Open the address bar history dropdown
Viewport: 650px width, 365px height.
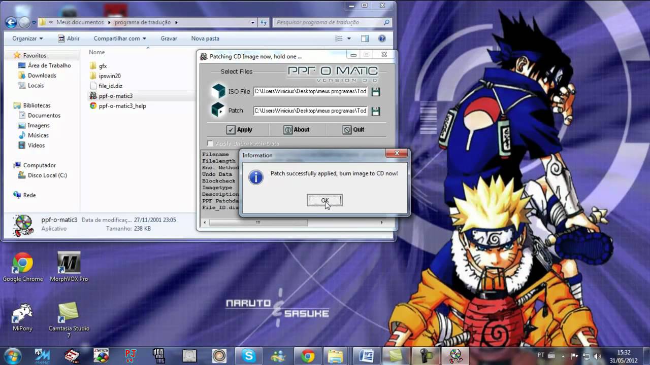point(253,22)
